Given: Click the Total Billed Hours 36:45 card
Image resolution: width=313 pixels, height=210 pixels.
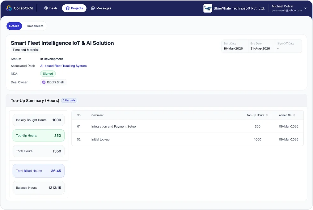Looking at the screenshot, I should (x=39, y=171).
